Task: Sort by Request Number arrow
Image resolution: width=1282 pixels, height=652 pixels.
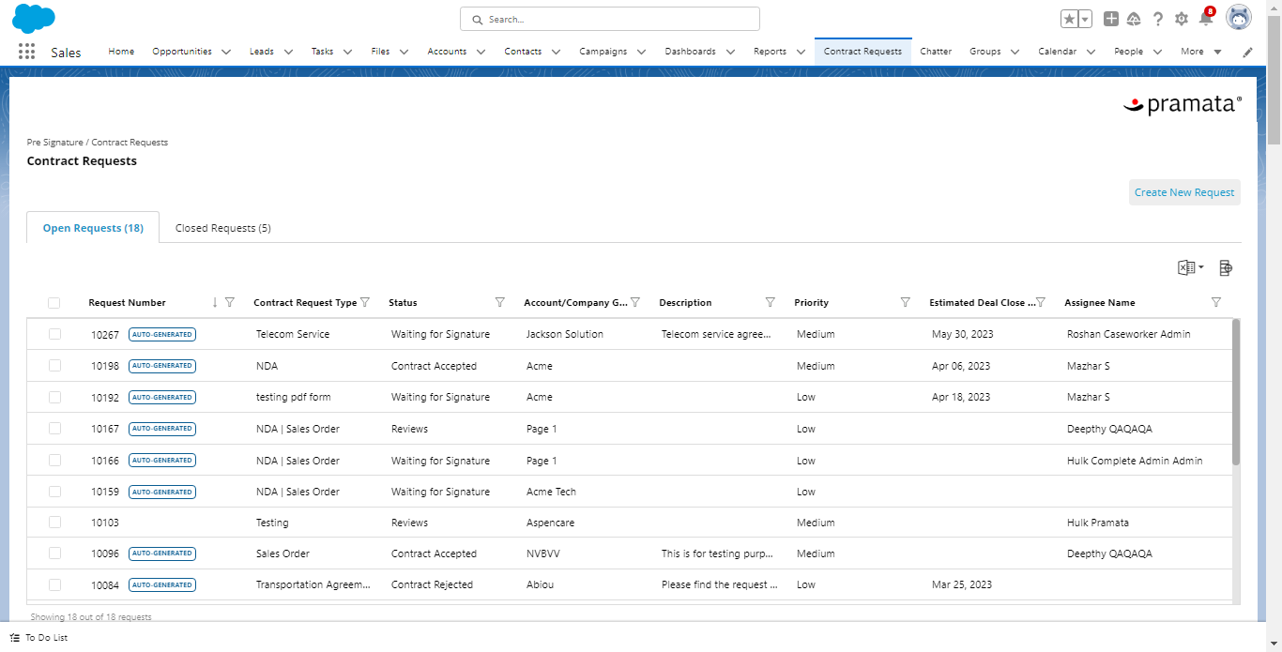Action: pyautogui.click(x=215, y=302)
